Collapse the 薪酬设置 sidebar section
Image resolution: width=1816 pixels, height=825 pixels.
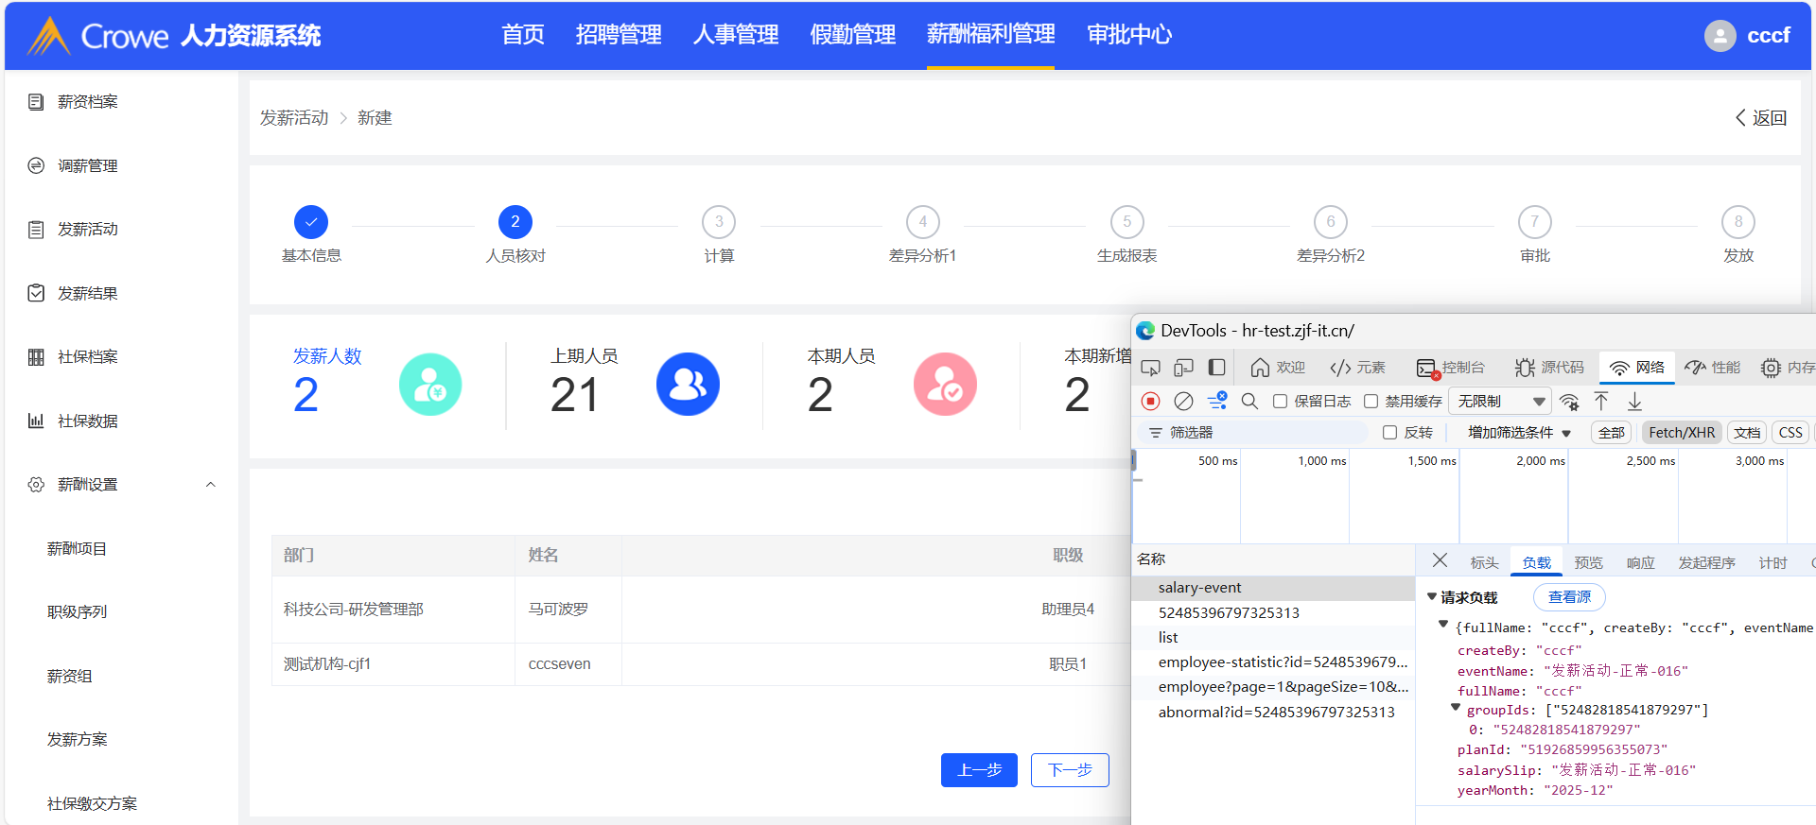coord(211,485)
